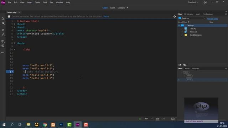Open the Desktop site dropdown in Files panel
The image size is (228, 128).
192,18
